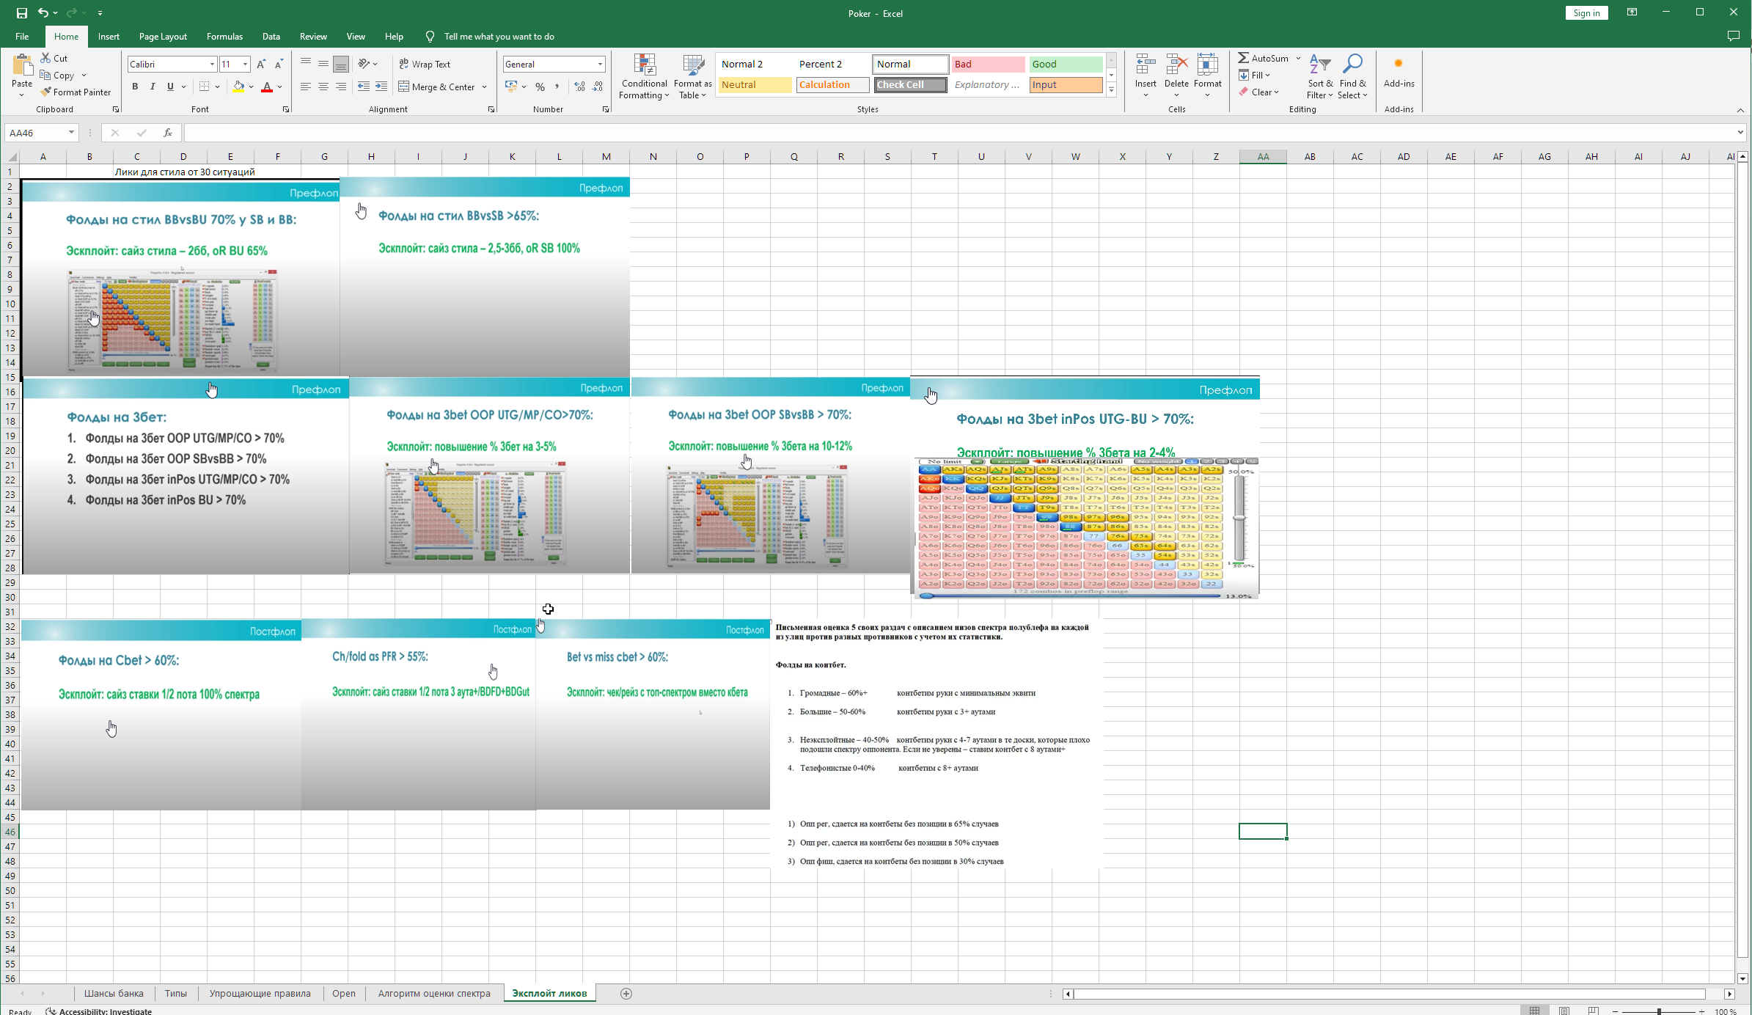
Task: Undo the last action
Action: coord(43,12)
